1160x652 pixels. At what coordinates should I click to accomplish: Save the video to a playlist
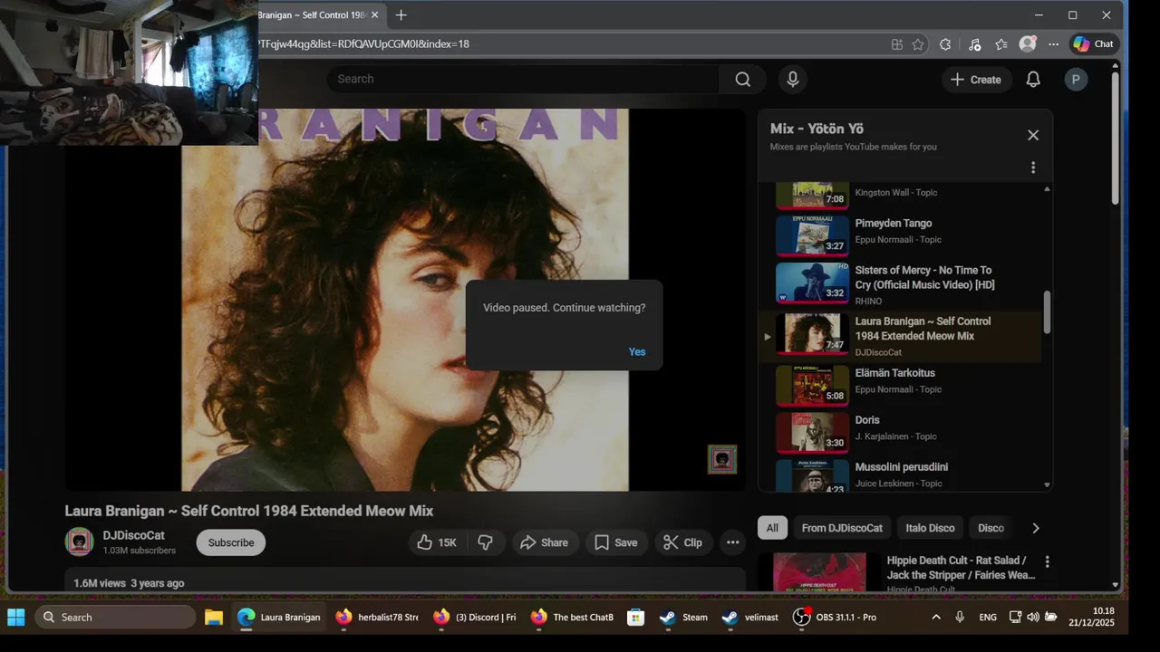coord(616,542)
